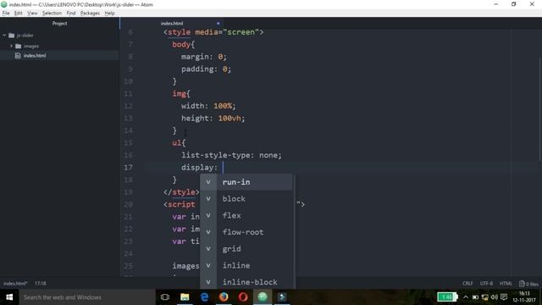The image size is (542, 305).
Task: Click the value icon beside run-in
Action: pos(208,182)
